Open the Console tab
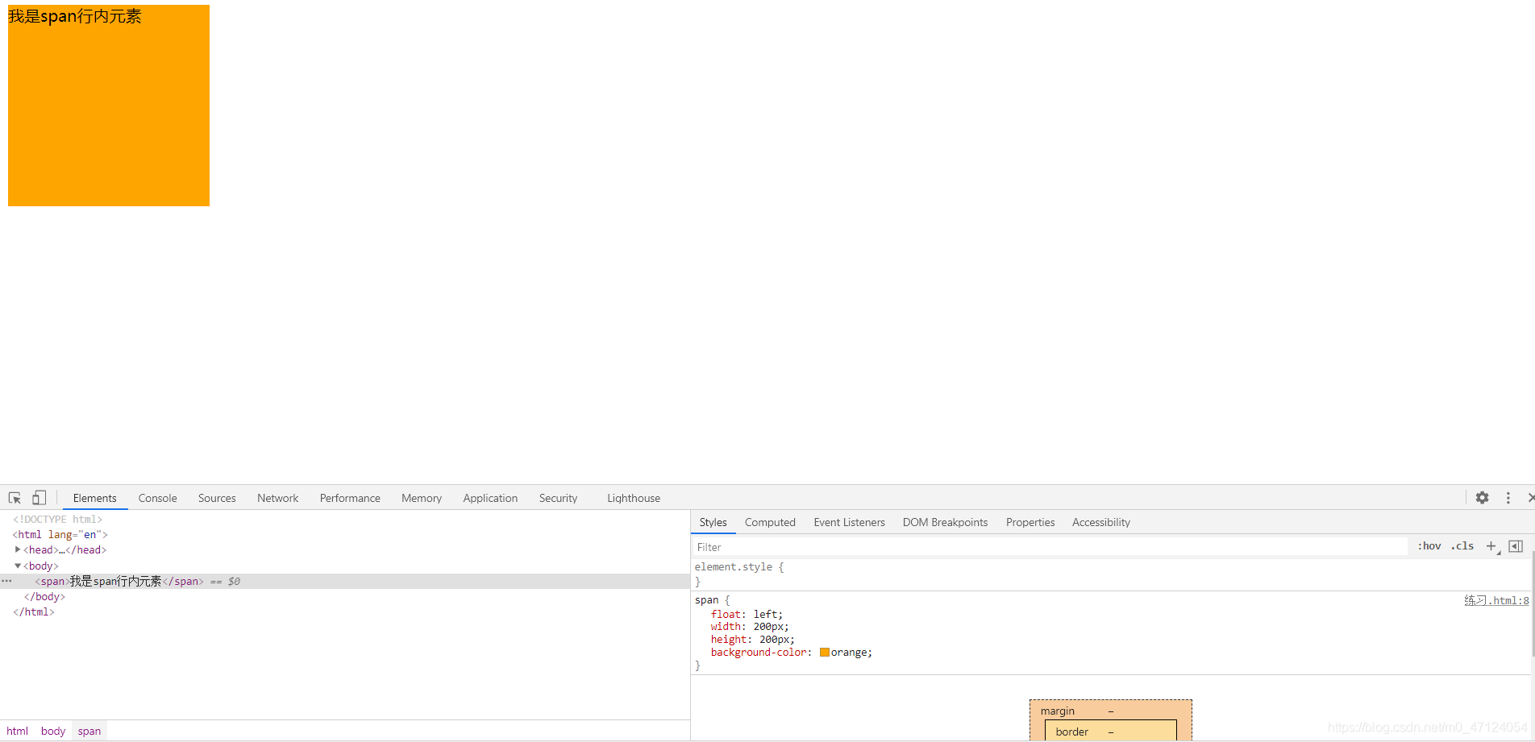The image size is (1535, 742). coord(157,498)
